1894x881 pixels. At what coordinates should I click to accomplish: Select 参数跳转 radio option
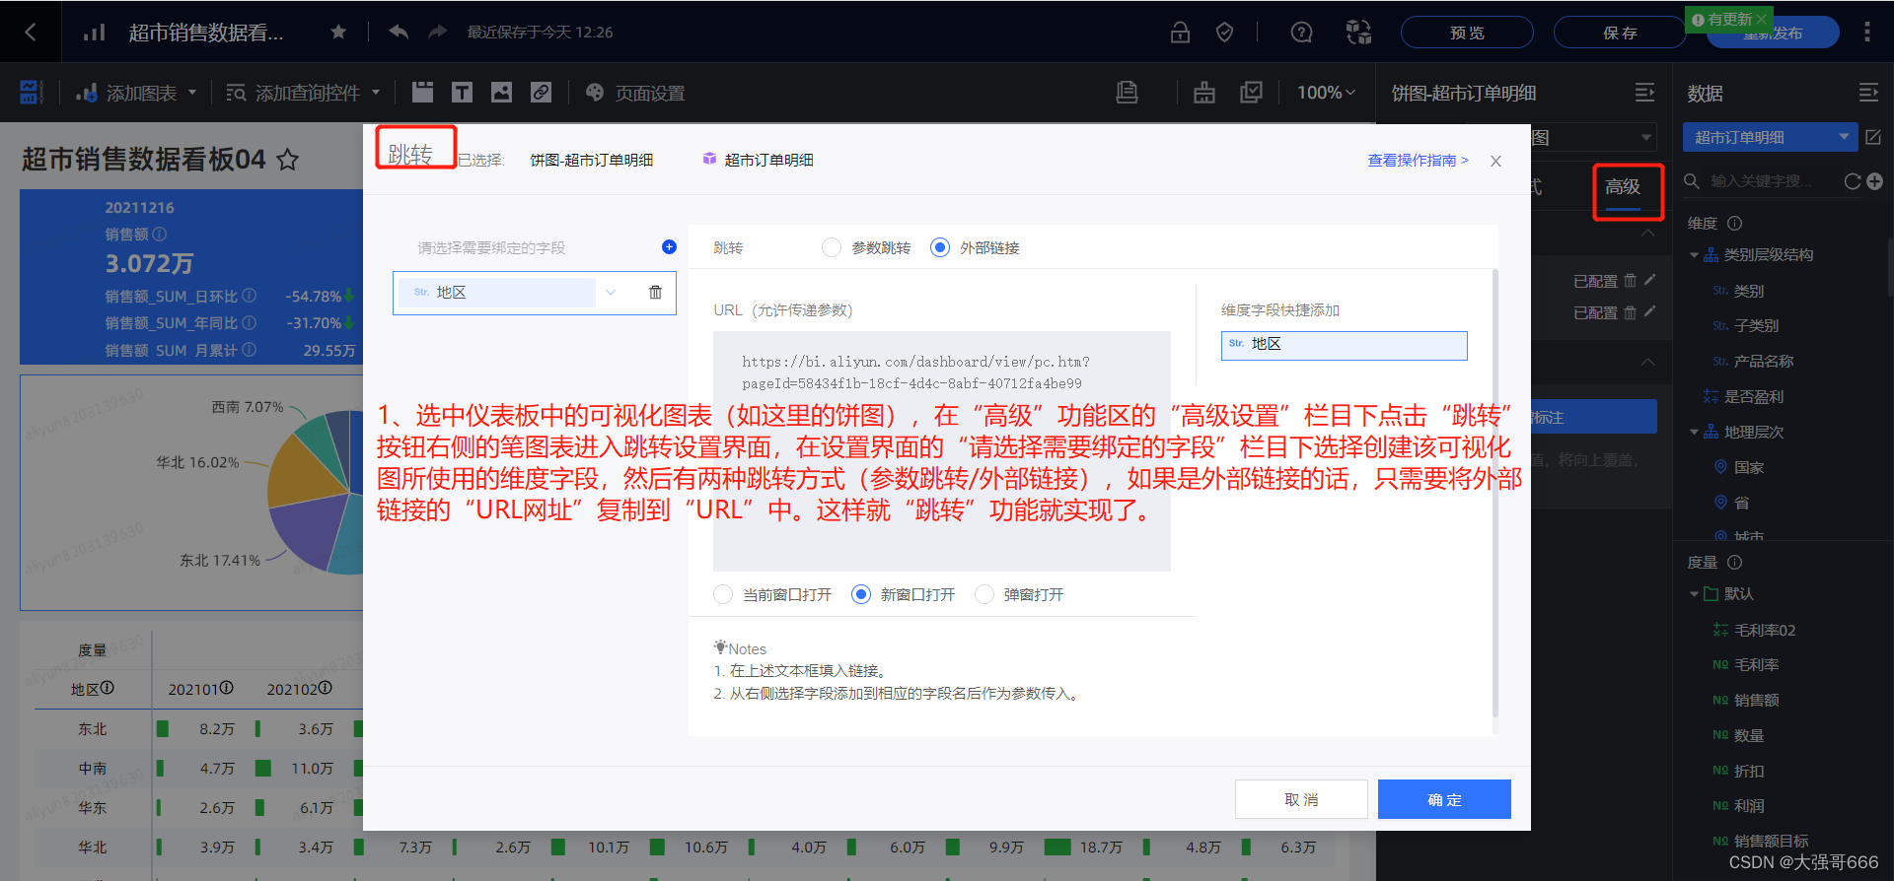[832, 247]
